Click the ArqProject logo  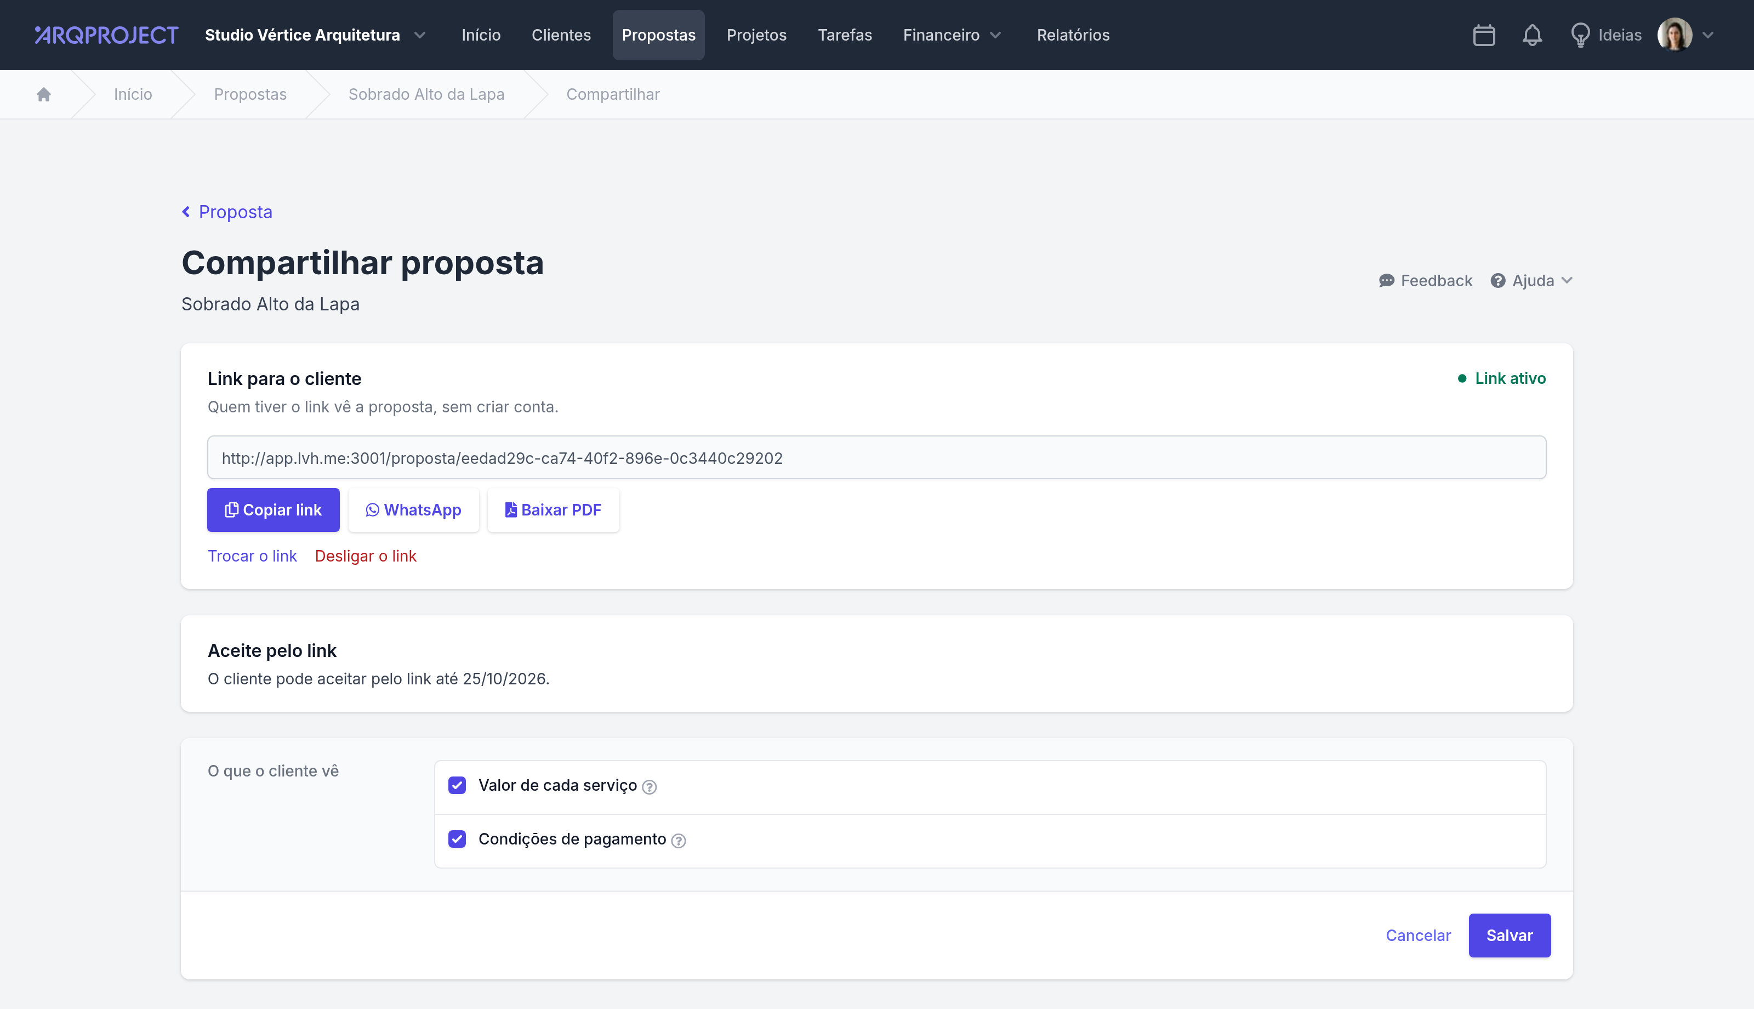point(107,35)
